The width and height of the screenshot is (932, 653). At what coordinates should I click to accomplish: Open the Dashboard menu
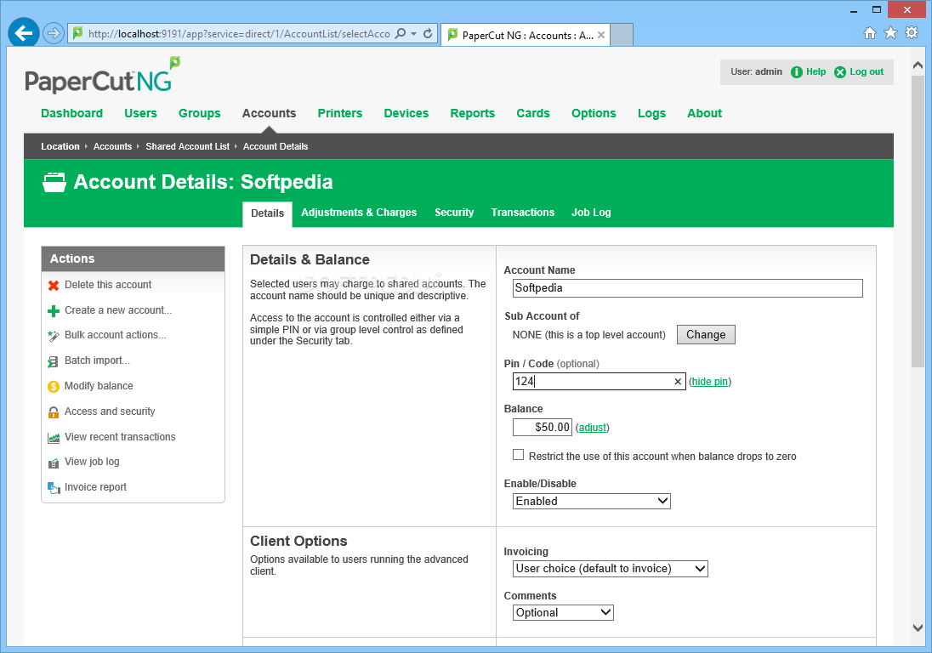(72, 113)
